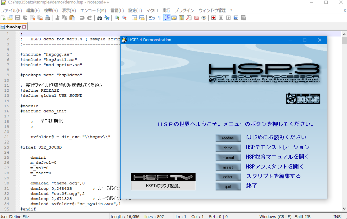Click the INS indicator in status bar

(x=337, y=217)
